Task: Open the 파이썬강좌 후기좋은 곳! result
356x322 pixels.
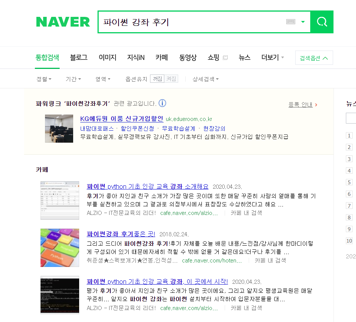Action: [121, 234]
